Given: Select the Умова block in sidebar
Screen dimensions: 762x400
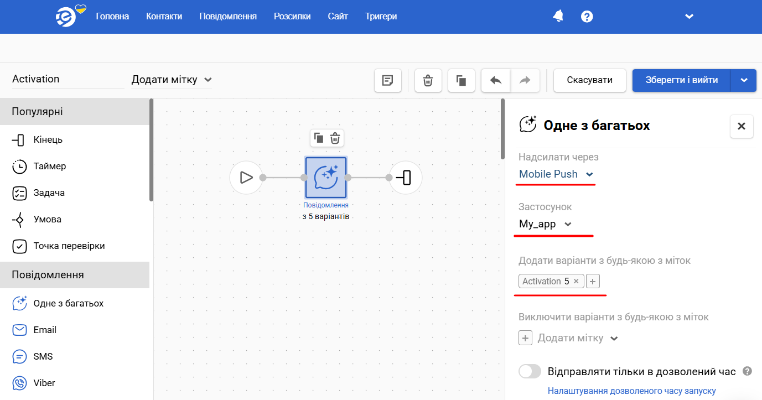Looking at the screenshot, I should click(75, 220).
